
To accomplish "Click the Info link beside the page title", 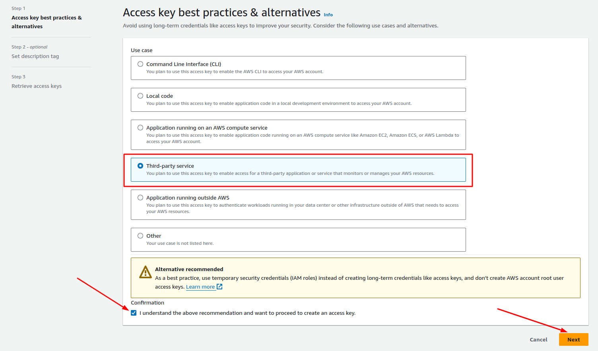I will [328, 14].
